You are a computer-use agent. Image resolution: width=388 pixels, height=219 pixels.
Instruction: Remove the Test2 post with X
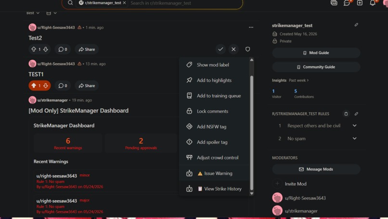pyautogui.click(x=233, y=49)
